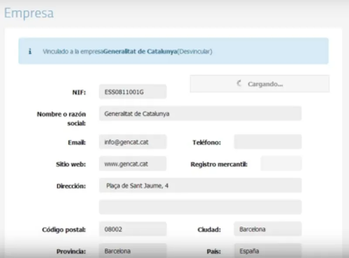
Task: Click the loading spinner icon beside Cargando
Action: coord(239,84)
